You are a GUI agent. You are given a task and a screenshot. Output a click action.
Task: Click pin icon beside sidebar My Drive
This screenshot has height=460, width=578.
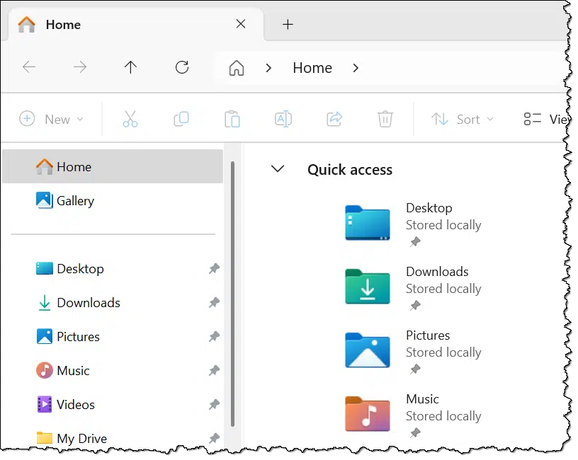pos(214,438)
